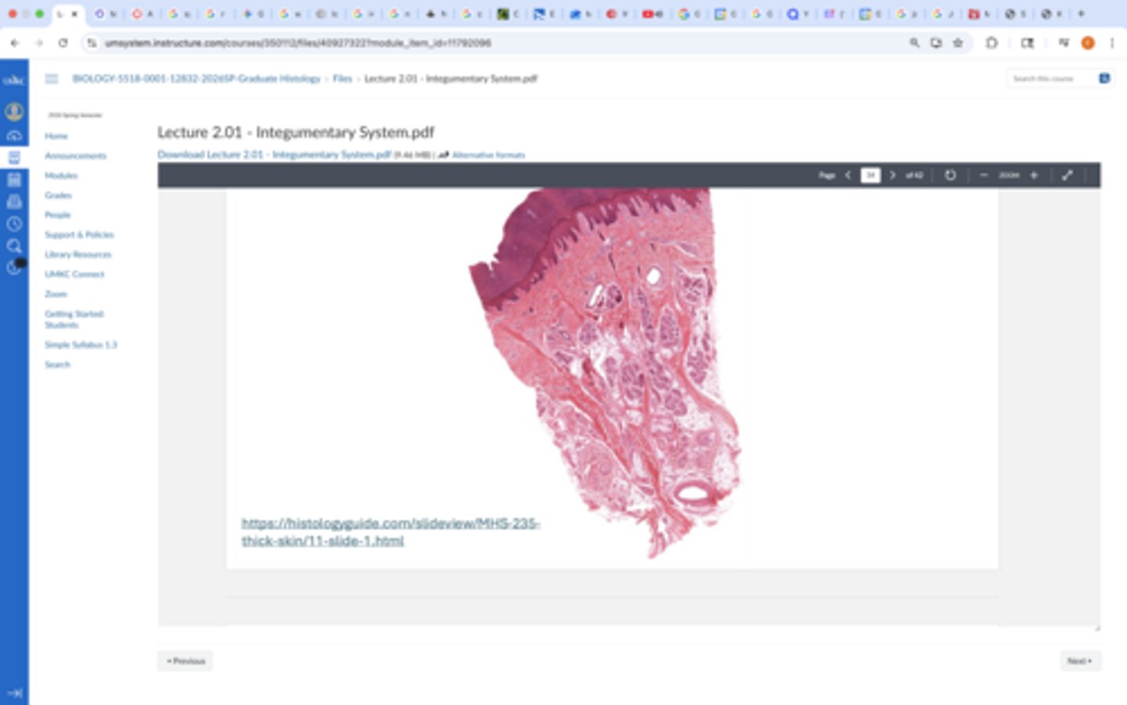The height and width of the screenshot is (705, 1127).
Task: Toggle course navigation hamburger menu
Action: coord(52,78)
